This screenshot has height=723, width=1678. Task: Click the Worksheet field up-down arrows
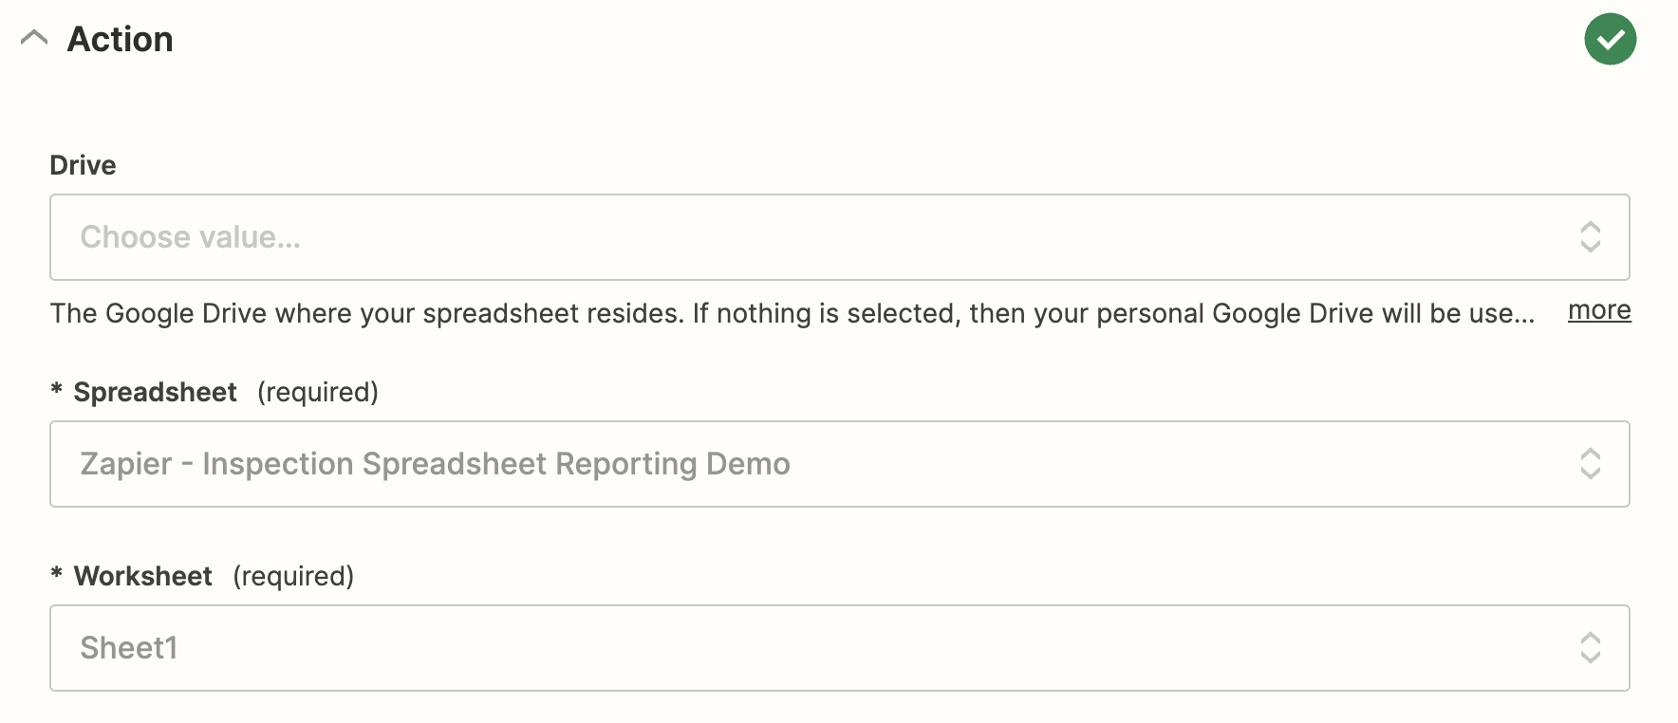click(1591, 648)
